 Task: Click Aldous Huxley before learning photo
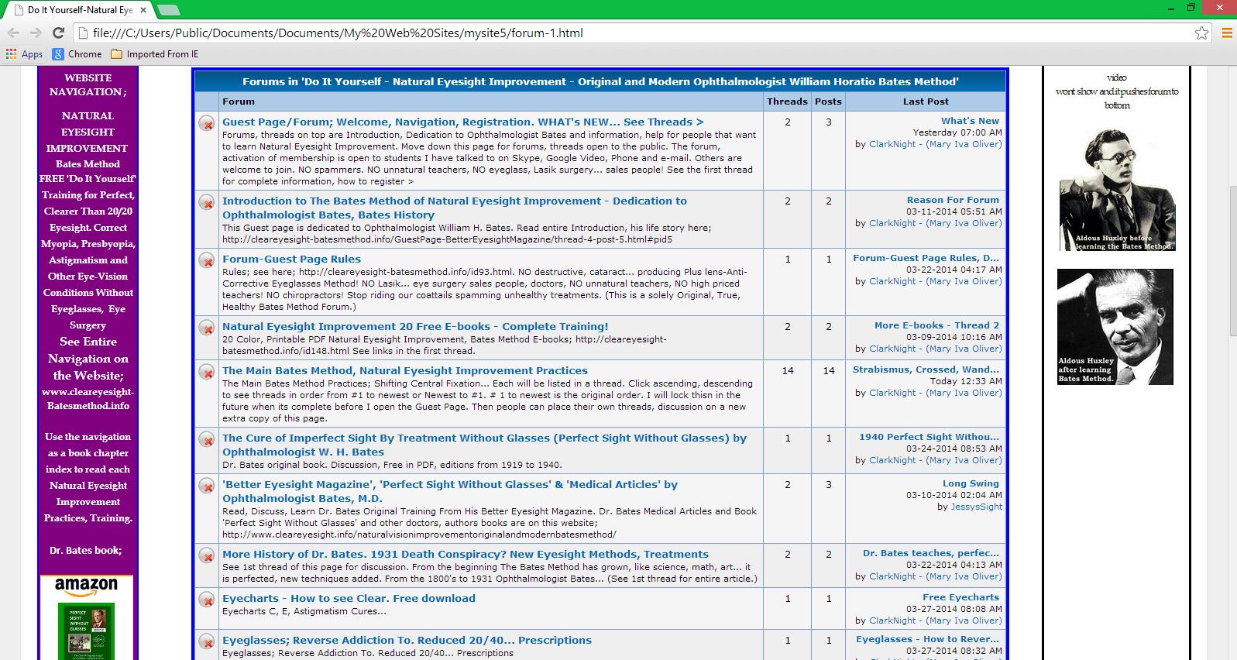[1116, 190]
